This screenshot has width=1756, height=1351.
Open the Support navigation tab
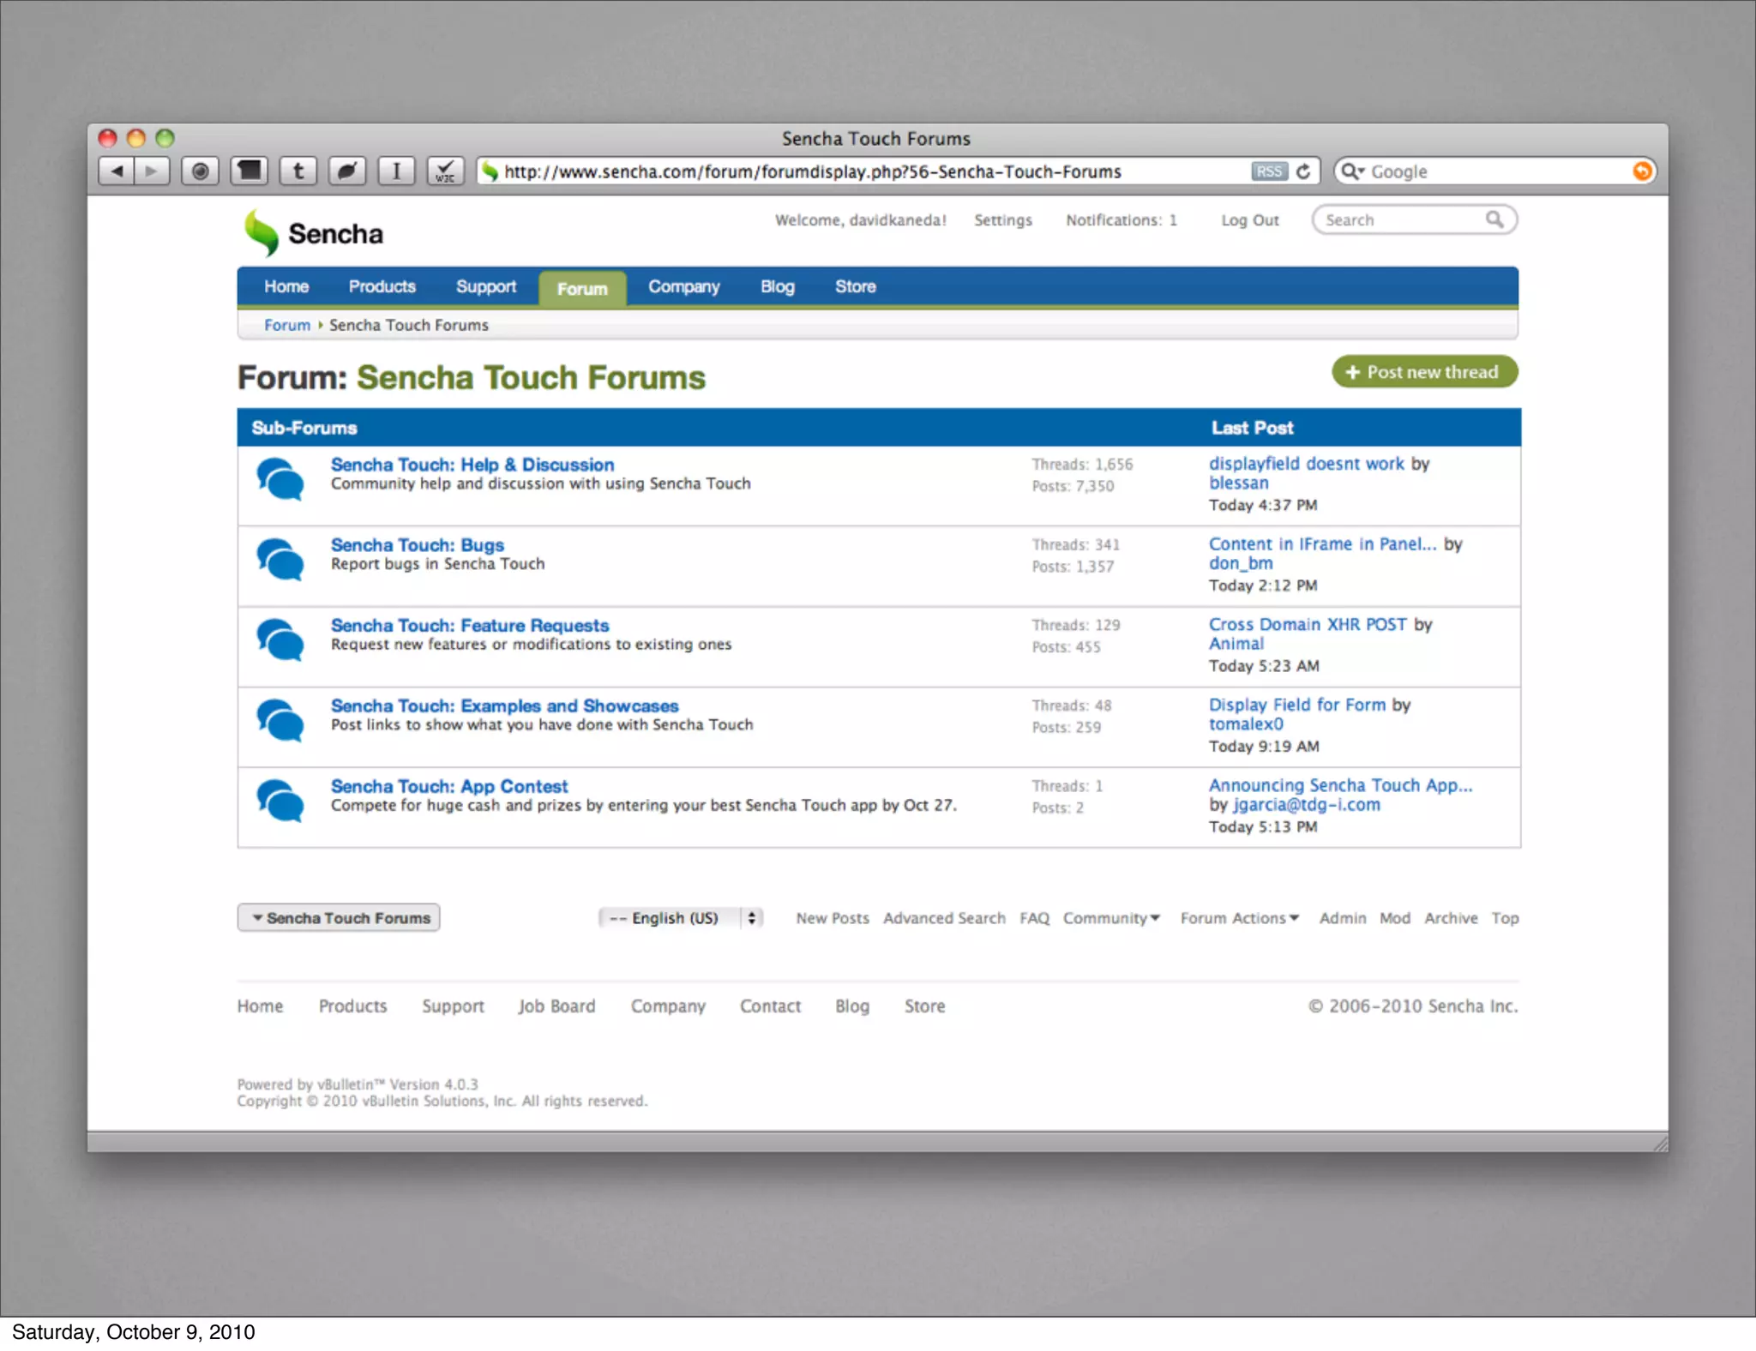(x=486, y=286)
